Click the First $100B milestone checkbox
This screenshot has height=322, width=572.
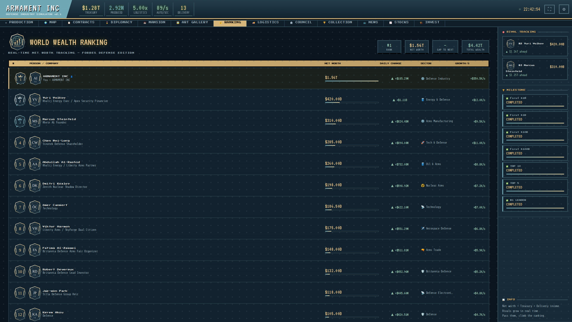tap(507, 149)
